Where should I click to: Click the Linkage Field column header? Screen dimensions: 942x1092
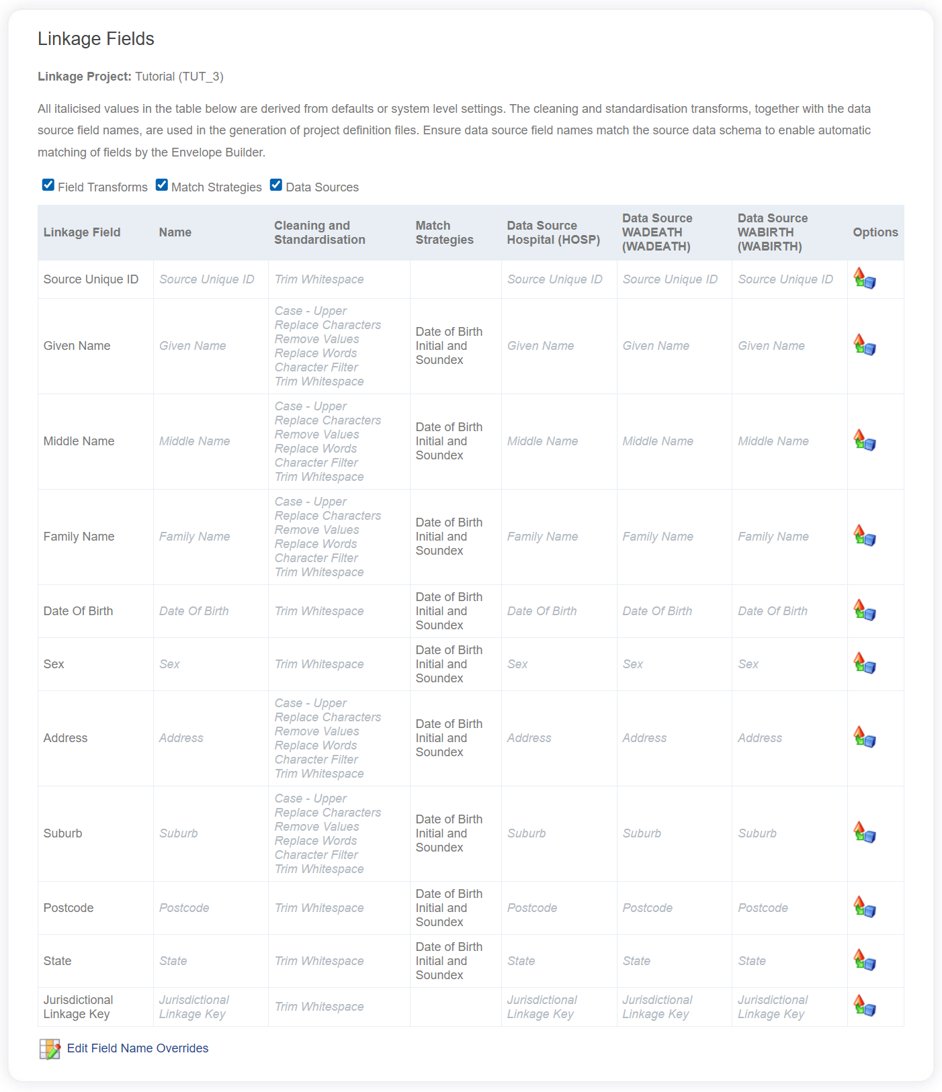point(82,232)
